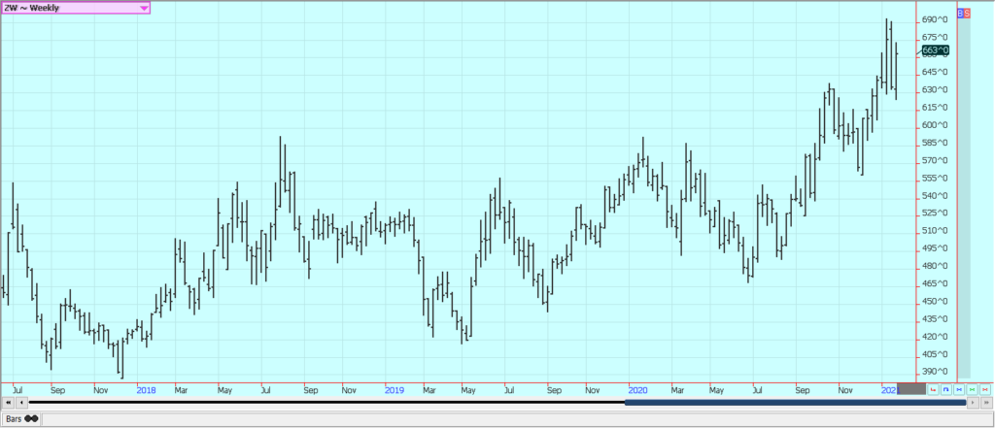Click the tall vertical bar beneath B S
The width and height of the screenshot is (995, 428).
[x=964, y=198]
